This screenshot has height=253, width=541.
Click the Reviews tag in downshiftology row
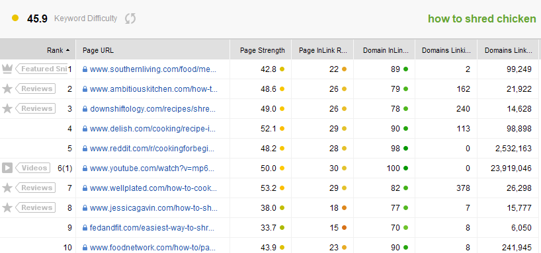click(x=36, y=108)
